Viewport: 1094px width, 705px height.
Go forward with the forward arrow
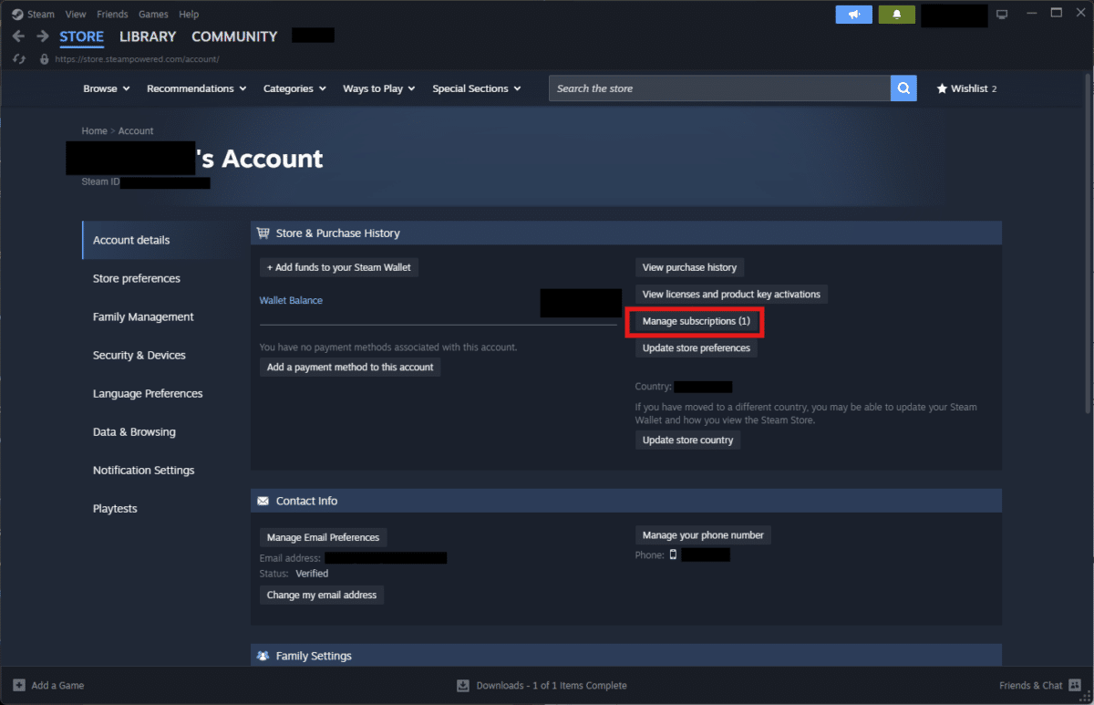pos(42,36)
